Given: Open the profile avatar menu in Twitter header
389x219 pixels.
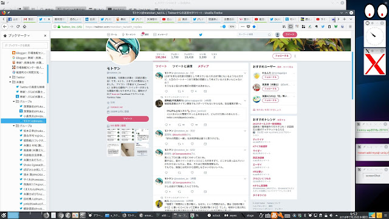Looking at the screenshot, I should coord(277,35).
